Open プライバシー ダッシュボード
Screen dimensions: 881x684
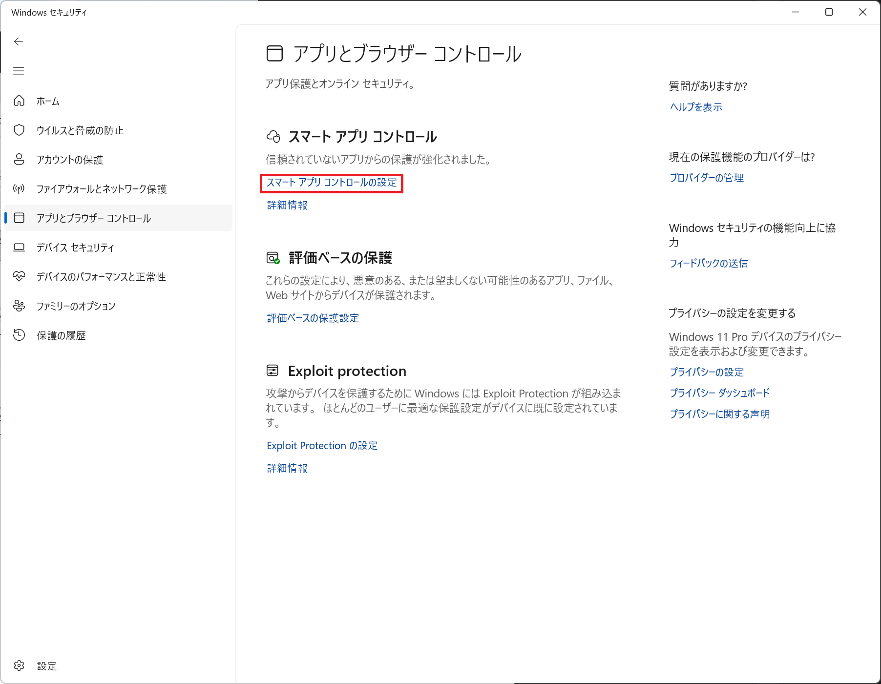coord(719,393)
